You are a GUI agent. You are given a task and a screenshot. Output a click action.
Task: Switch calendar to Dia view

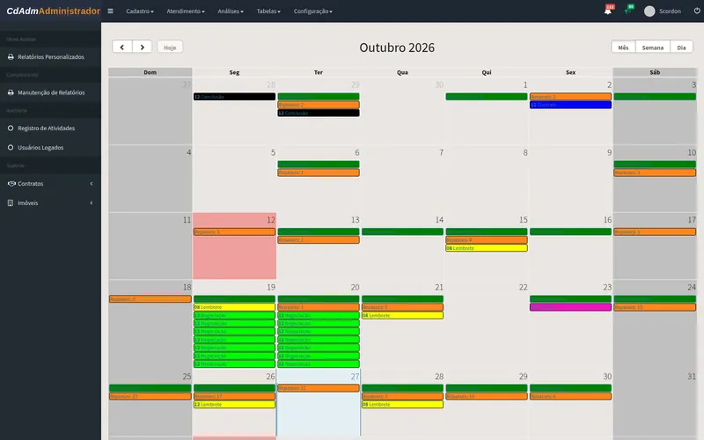[681, 48]
